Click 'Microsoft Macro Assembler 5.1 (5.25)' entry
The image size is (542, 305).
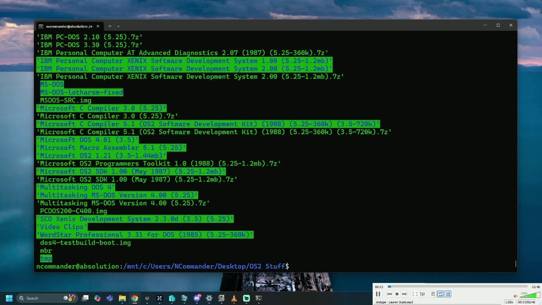[111, 148]
